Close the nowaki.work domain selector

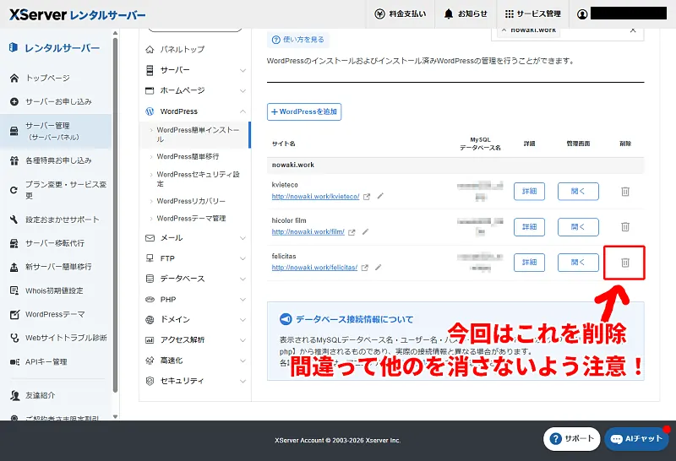[x=632, y=30]
